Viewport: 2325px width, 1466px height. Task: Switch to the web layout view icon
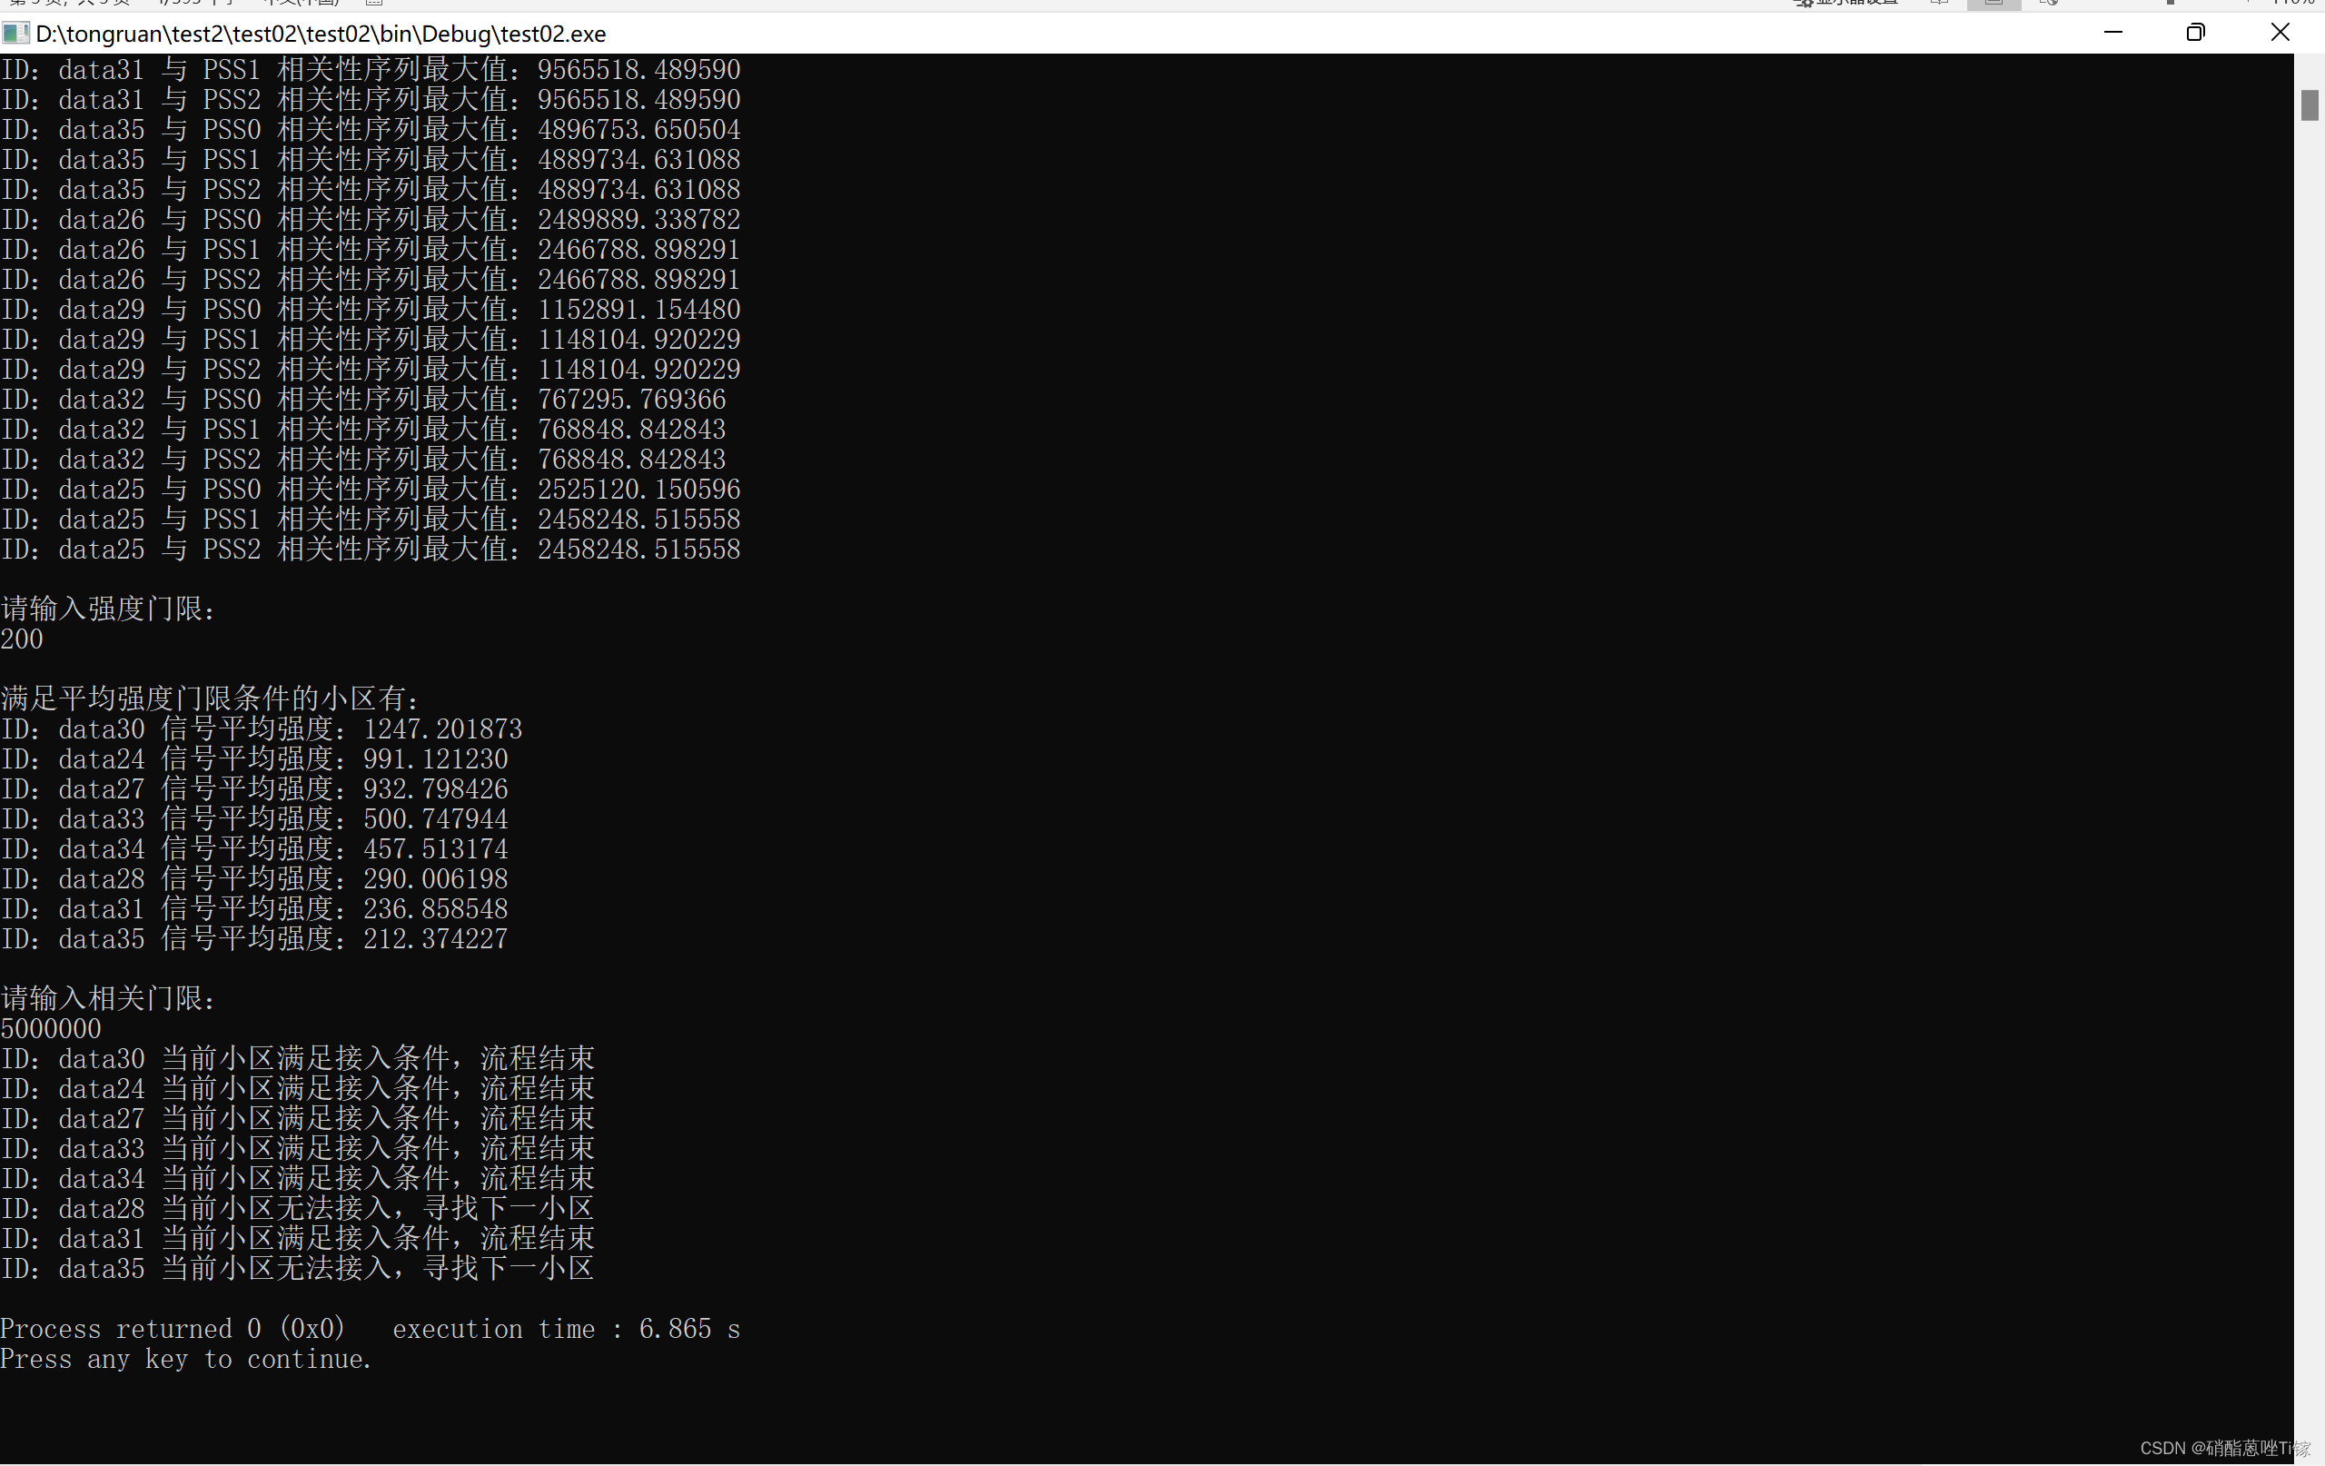(x=2048, y=4)
